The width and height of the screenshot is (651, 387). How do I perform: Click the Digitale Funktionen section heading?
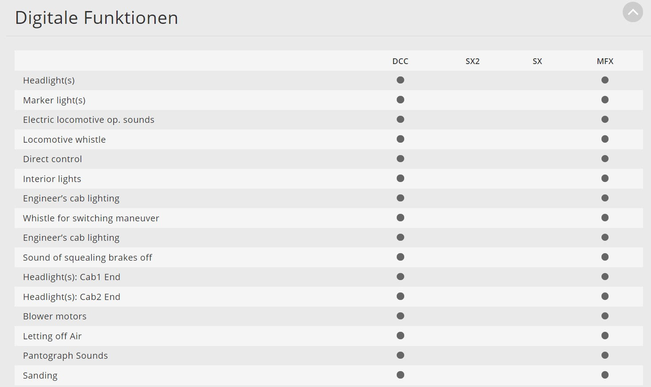96,18
